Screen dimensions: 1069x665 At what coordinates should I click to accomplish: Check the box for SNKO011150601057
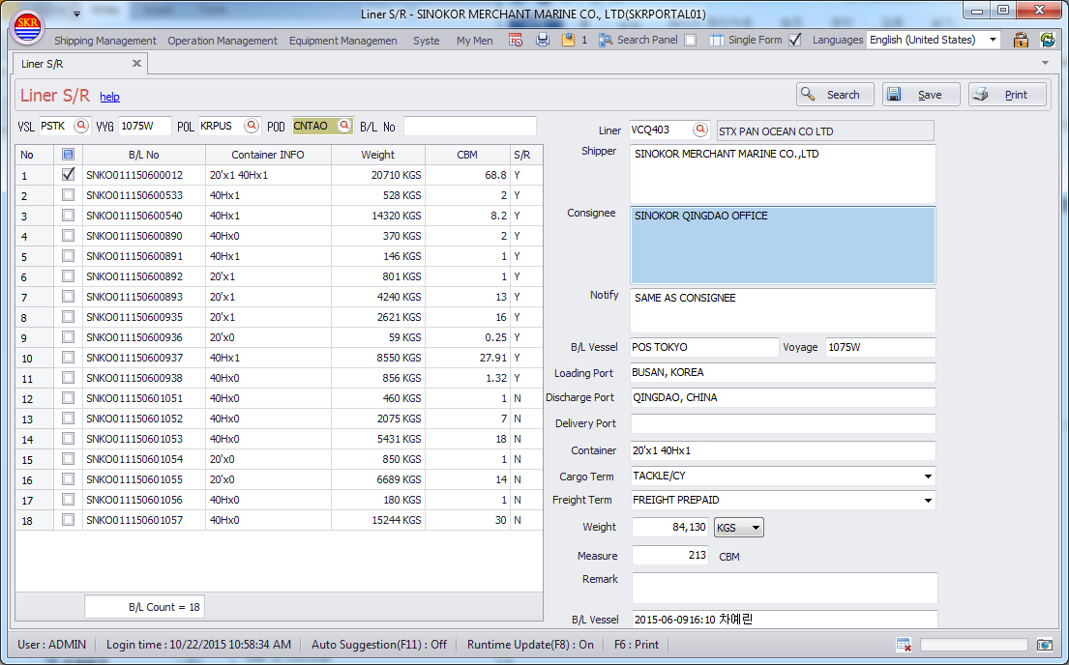tap(68, 520)
